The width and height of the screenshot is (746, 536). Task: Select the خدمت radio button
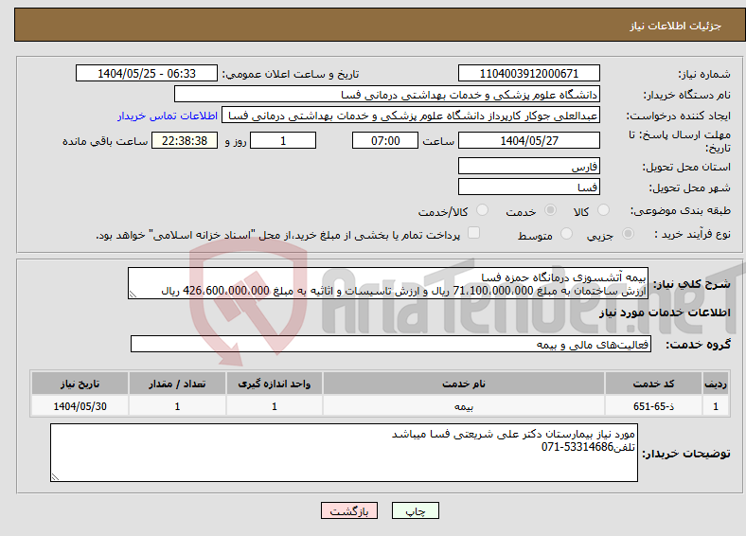pyautogui.click(x=550, y=210)
